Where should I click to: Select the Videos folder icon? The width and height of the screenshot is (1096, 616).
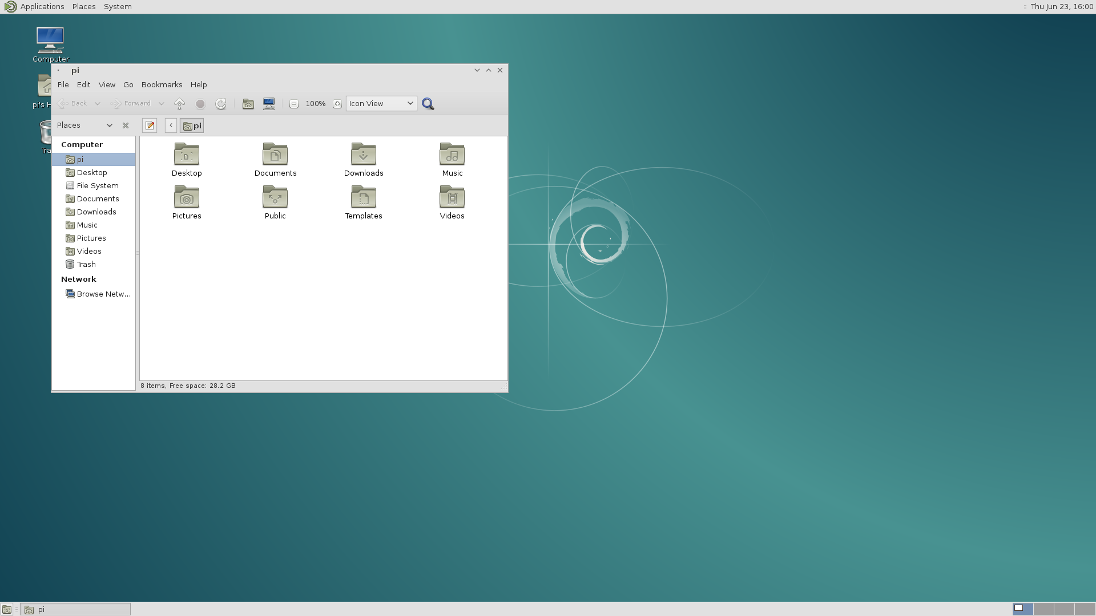[x=452, y=202]
